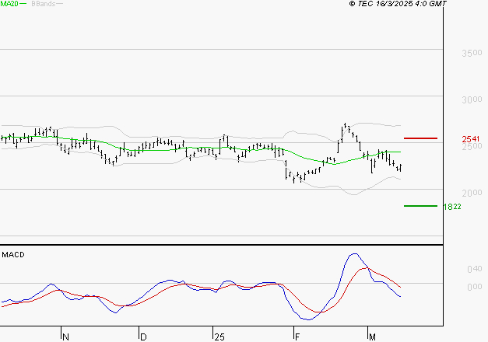Image resolution: width=488 pixels, height=342 pixels.
Task: Click the green support level line
Action: (420, 206)
